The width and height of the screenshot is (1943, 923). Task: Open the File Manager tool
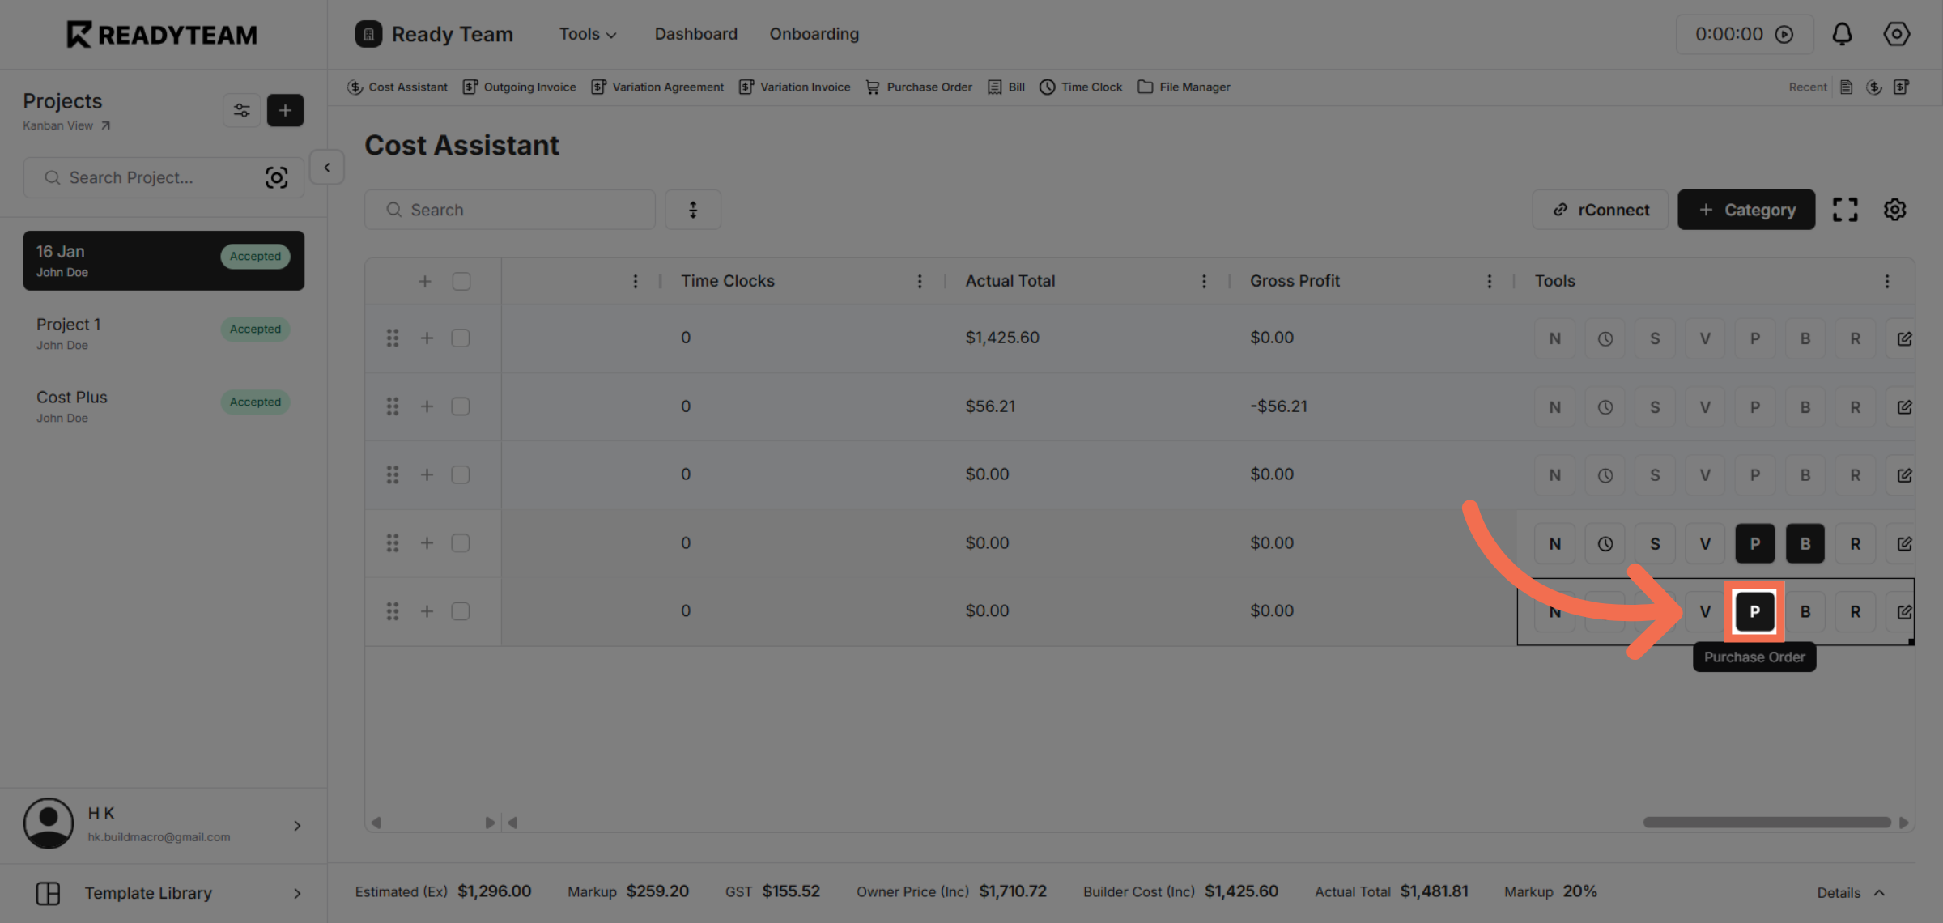(1184, 87)
